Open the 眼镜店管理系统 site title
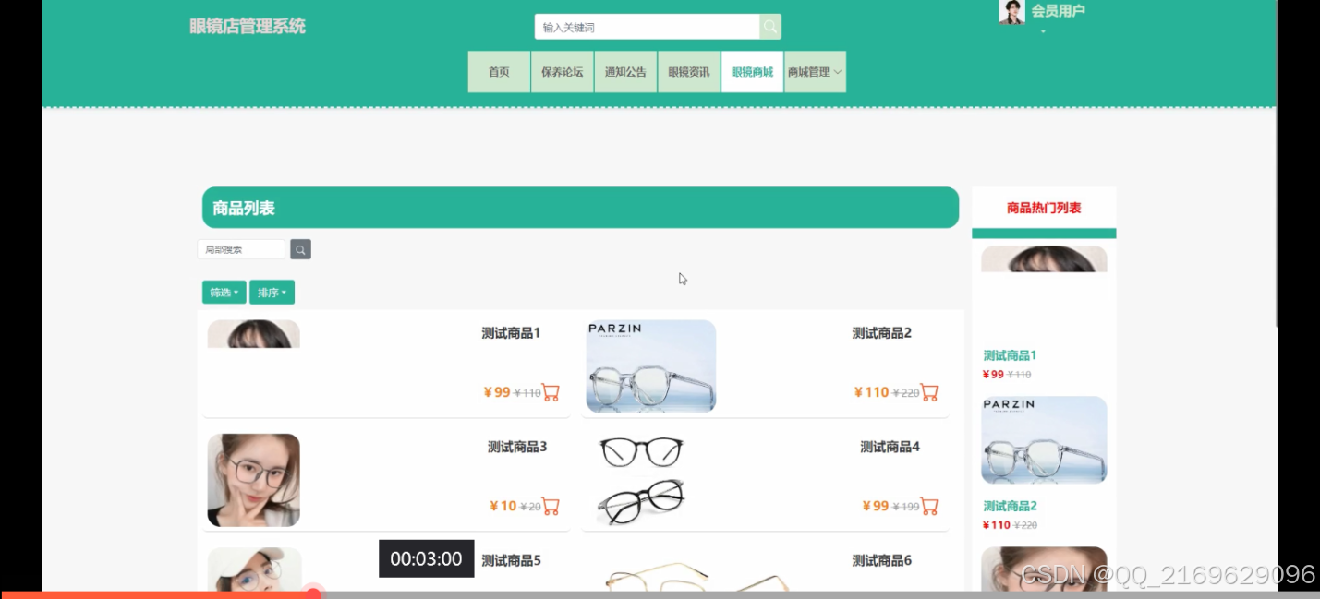 (x=248, y=26)
